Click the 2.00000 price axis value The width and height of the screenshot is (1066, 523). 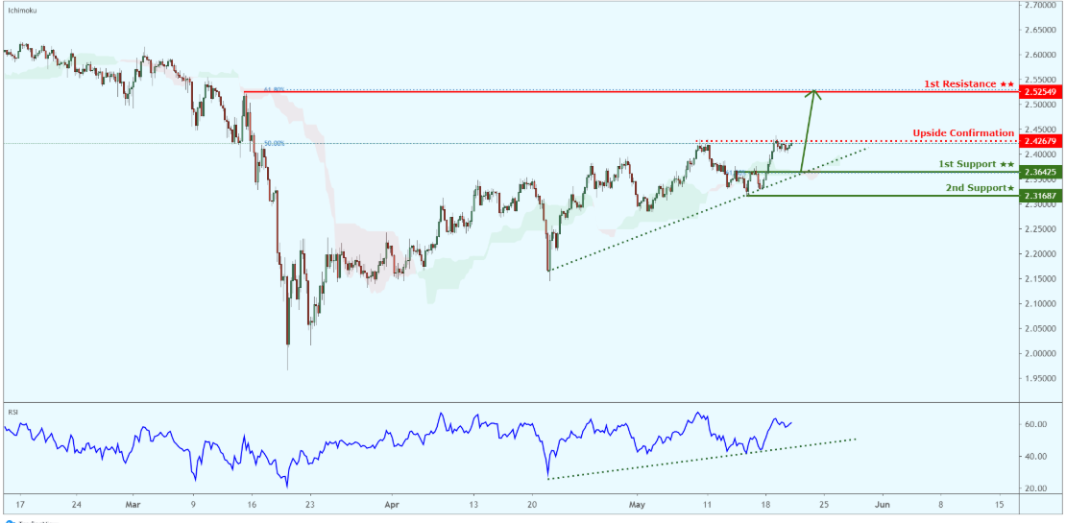tap(1042, 353)
